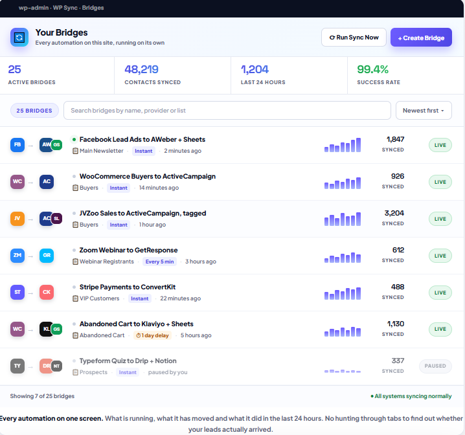Image resolution: width=465 pixels, height=435 pixels.
Task: Click Webinar Registrants list label
Action: pos(107,262)
